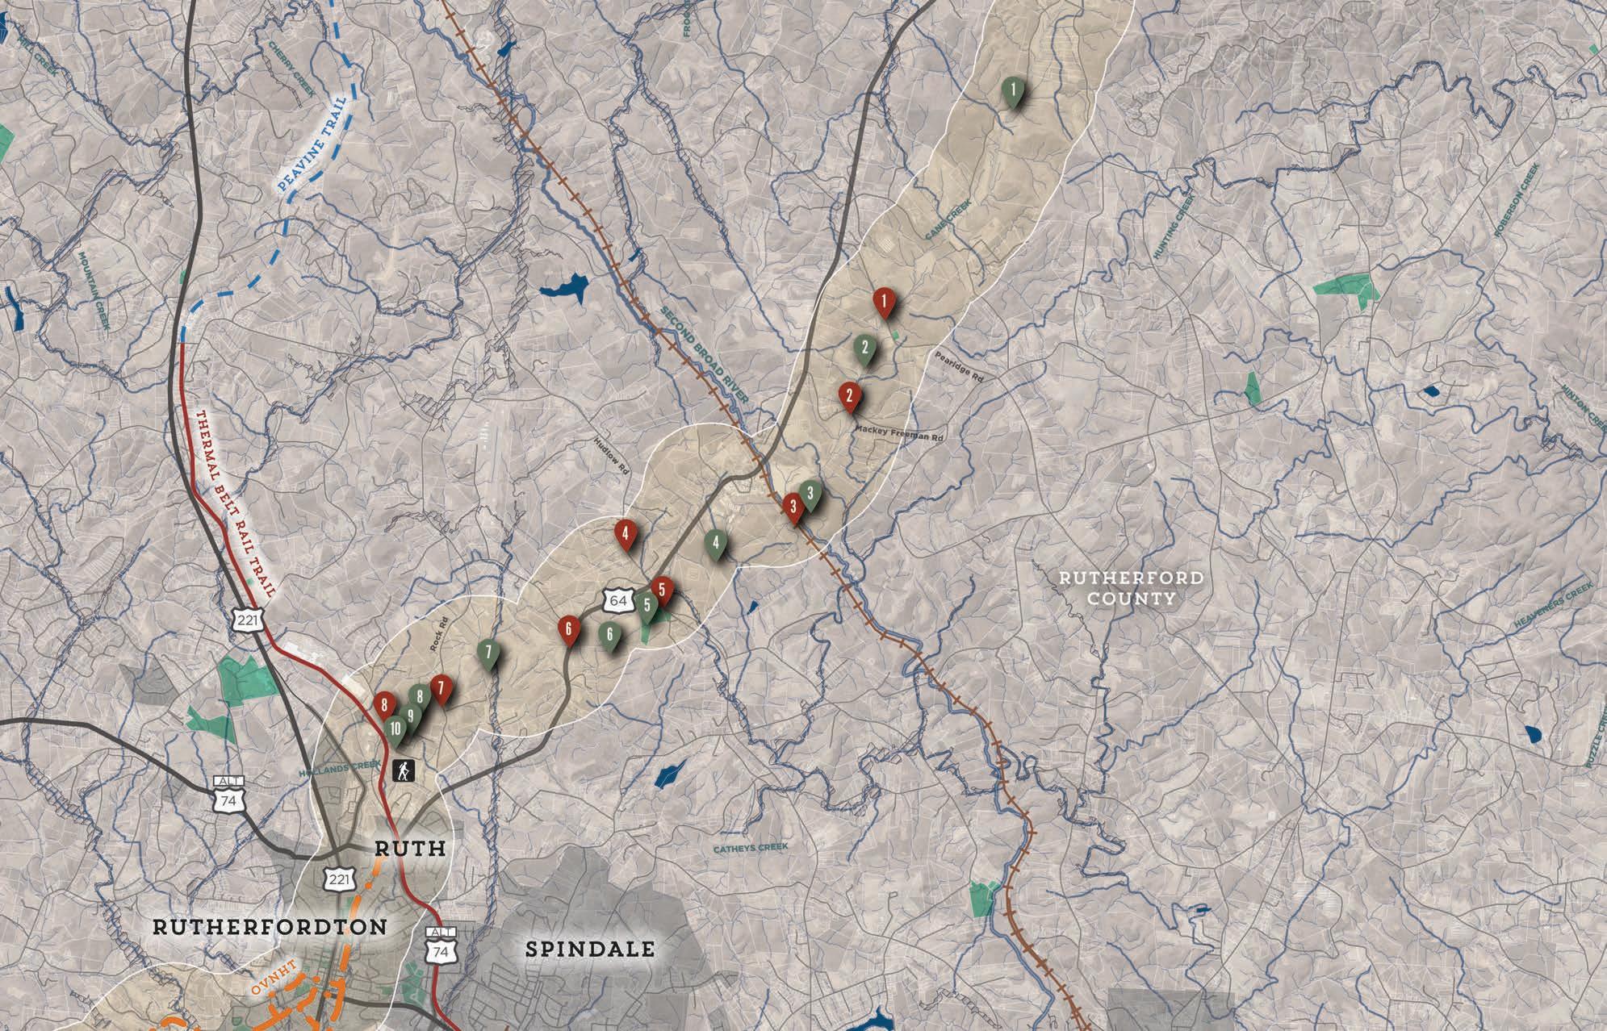The width and height of the screenshot is (1607, 1031).
Task: Click the Ruth town label
Action: [x=408, y=848]
